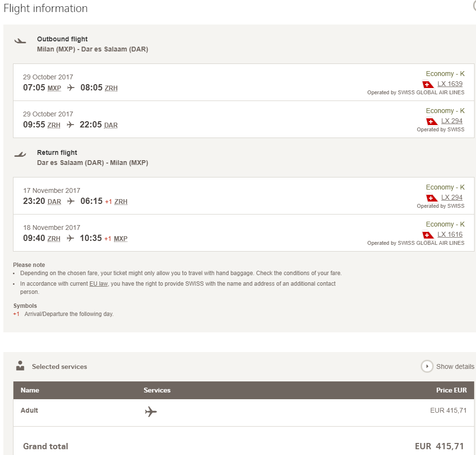Click the plane arrow between MXP and ZRH
Viewport: 476px width, 455px height.
(71, 88)
